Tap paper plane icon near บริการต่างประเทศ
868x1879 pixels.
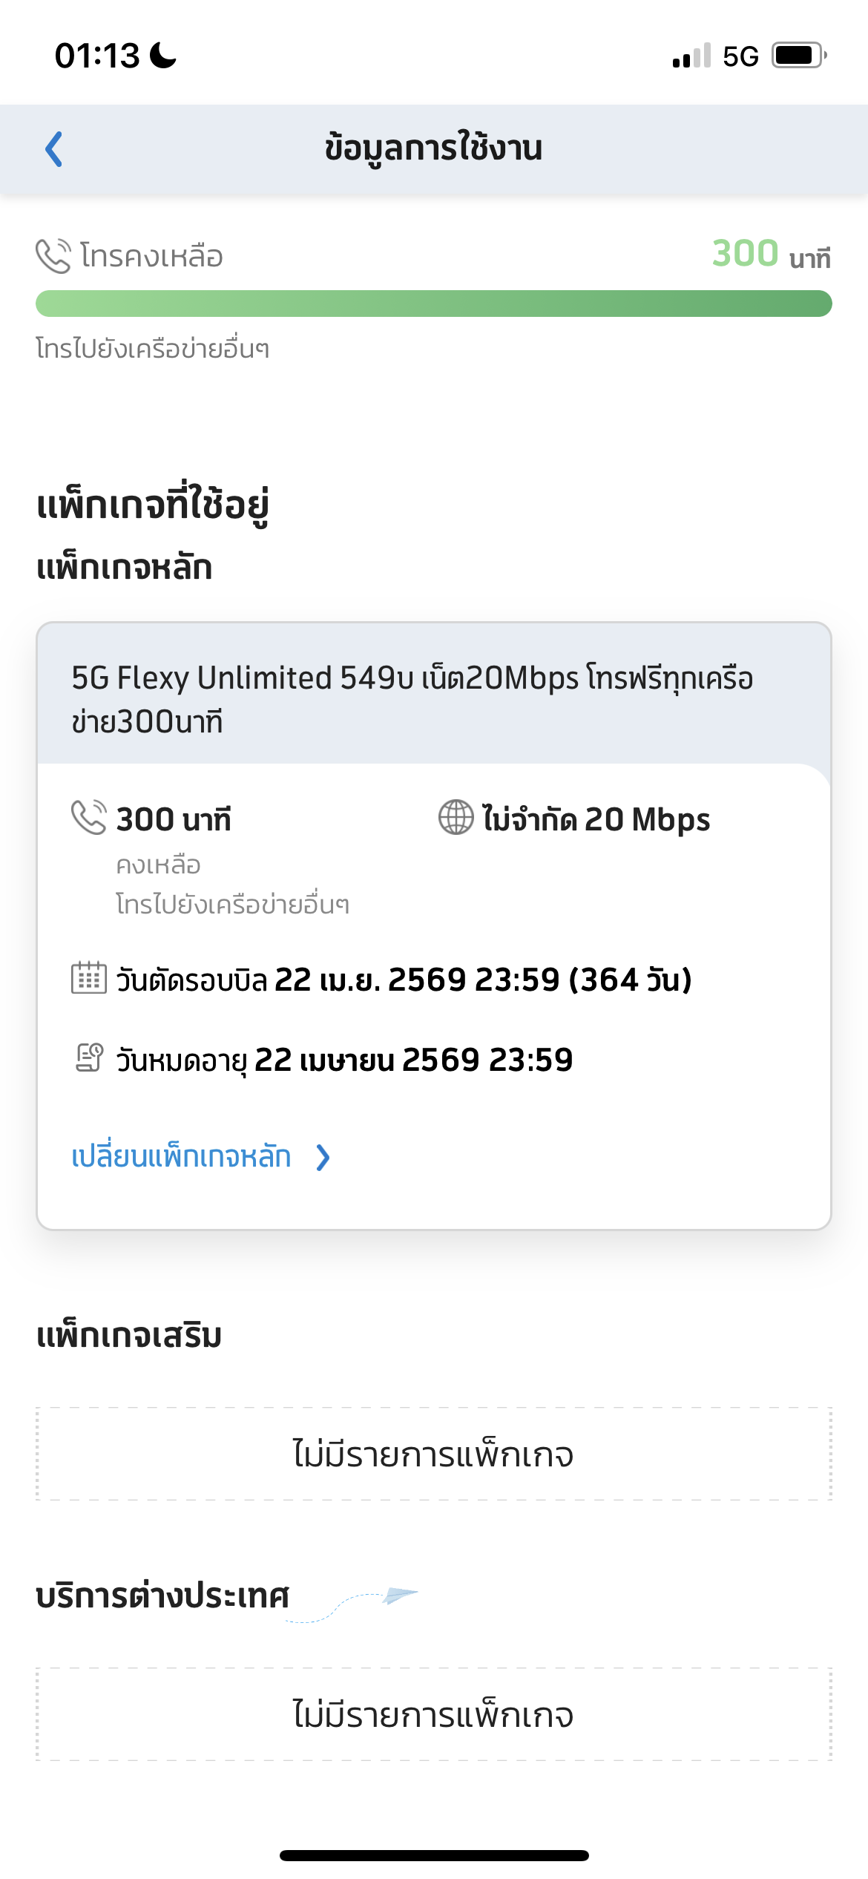pos(401,1596)
